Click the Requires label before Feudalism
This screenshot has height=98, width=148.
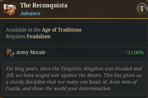[16, 37]
